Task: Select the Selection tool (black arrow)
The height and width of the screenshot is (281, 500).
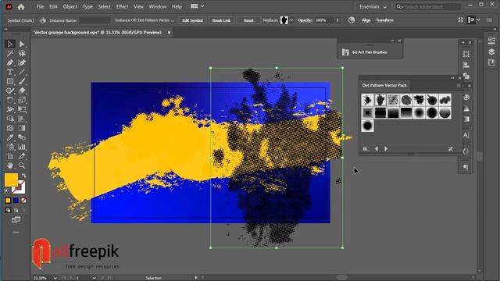Action: click(x=10, y=44)
